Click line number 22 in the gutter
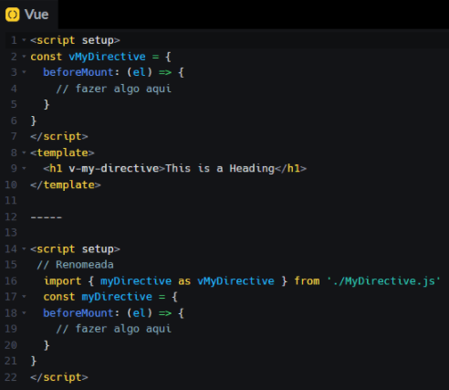Image resolution: width=449 pixels, height=390 pixels. [11, 377]
